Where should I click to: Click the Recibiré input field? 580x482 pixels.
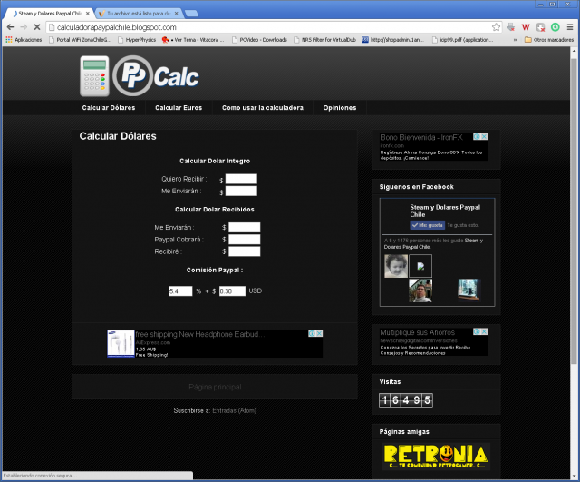point(244,251)
